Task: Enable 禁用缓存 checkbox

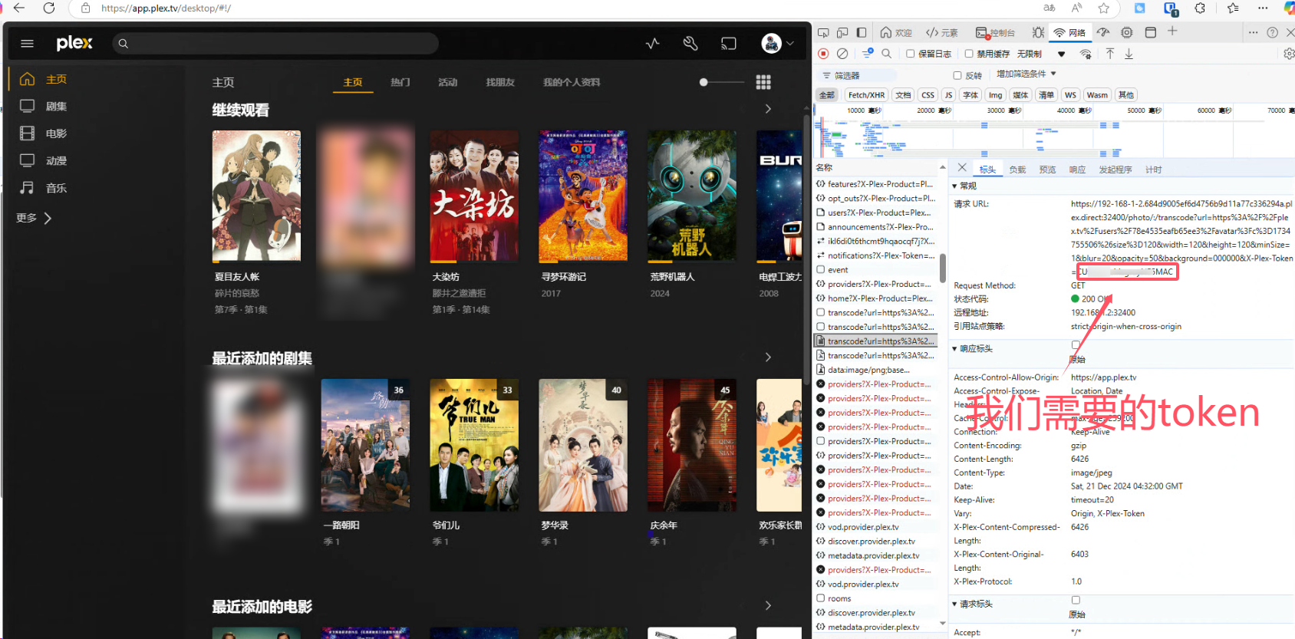Action: pos(969,54)
